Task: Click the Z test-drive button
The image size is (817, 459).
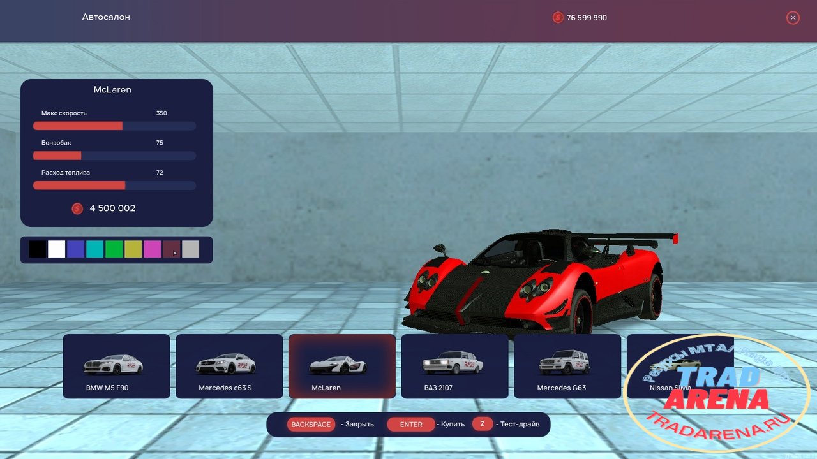Action: tap(483, 425)
